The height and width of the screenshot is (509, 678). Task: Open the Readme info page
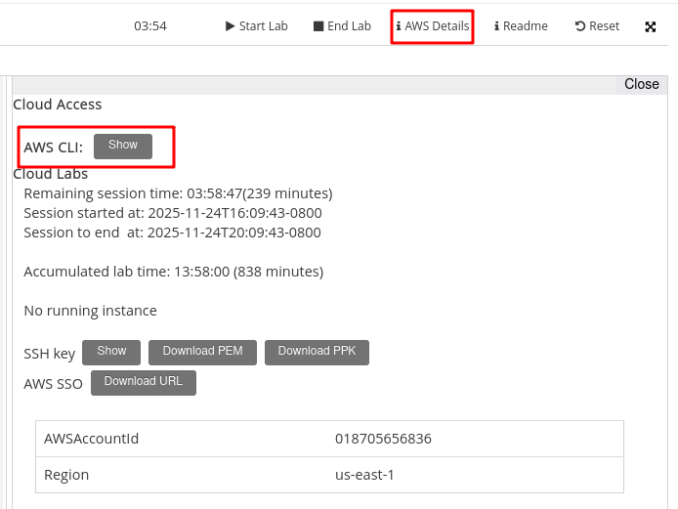pyautogui.click(x=521, y=26)
